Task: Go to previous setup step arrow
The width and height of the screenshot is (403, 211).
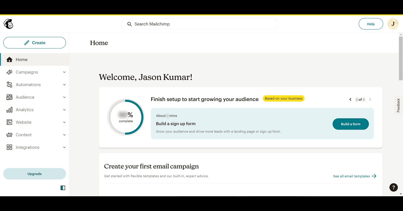Action: pos(350,99)
